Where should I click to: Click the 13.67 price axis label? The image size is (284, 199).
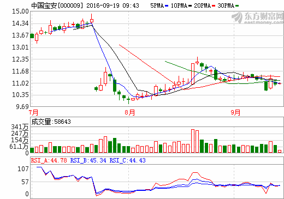[20, 35]
